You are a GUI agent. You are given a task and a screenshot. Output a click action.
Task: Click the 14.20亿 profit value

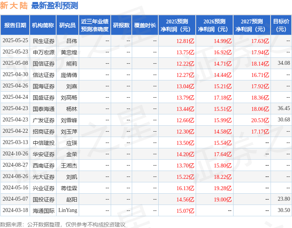[185, 154]
